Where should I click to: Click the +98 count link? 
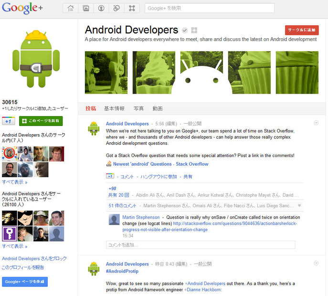(x=112, y=189)
